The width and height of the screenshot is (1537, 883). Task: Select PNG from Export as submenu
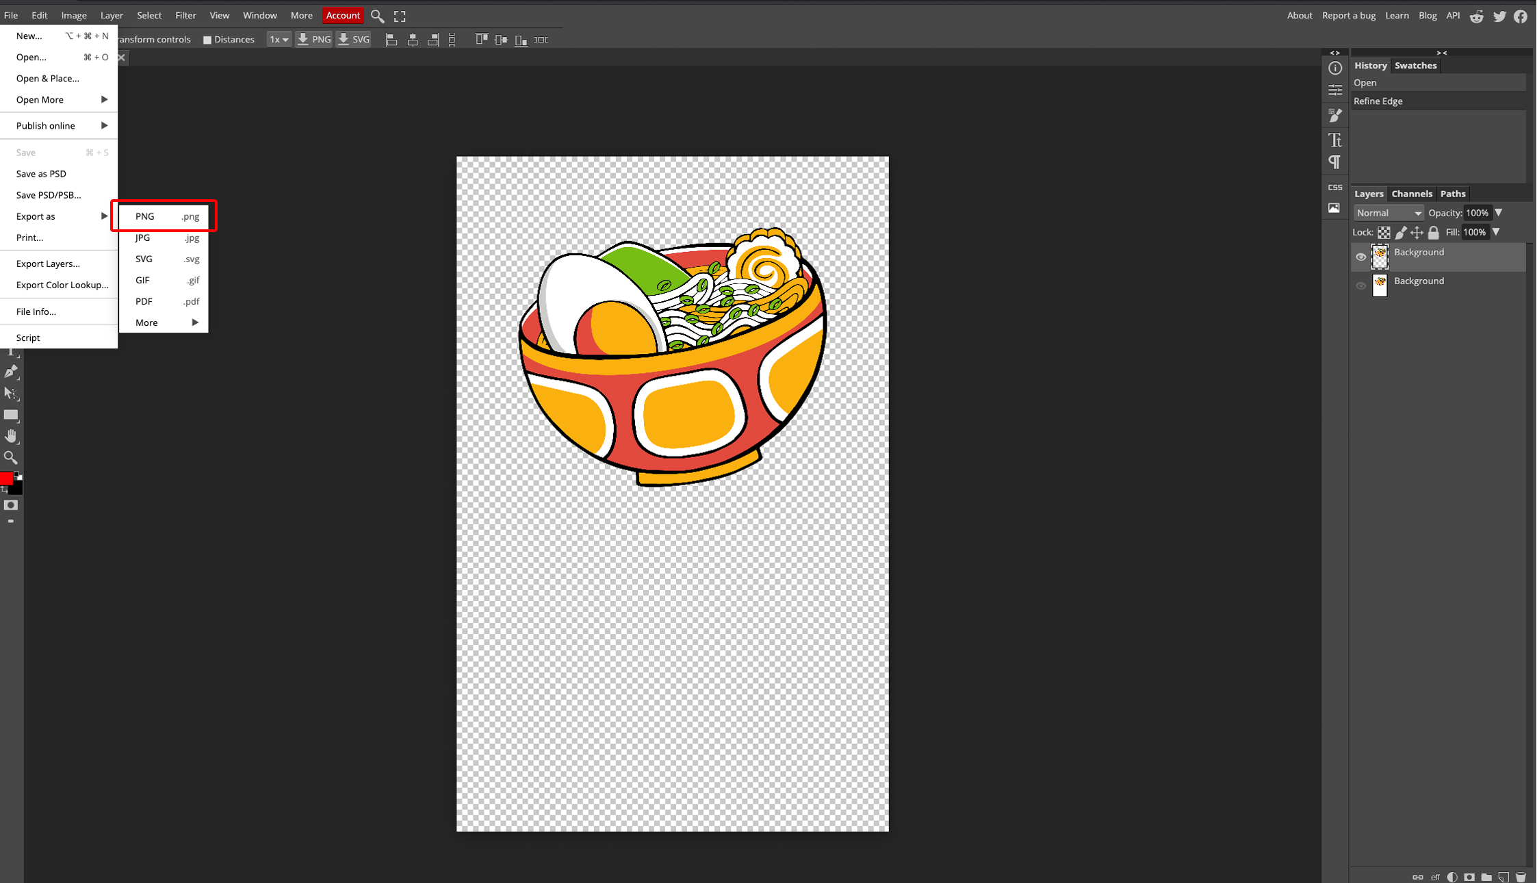tap(164, 216)
